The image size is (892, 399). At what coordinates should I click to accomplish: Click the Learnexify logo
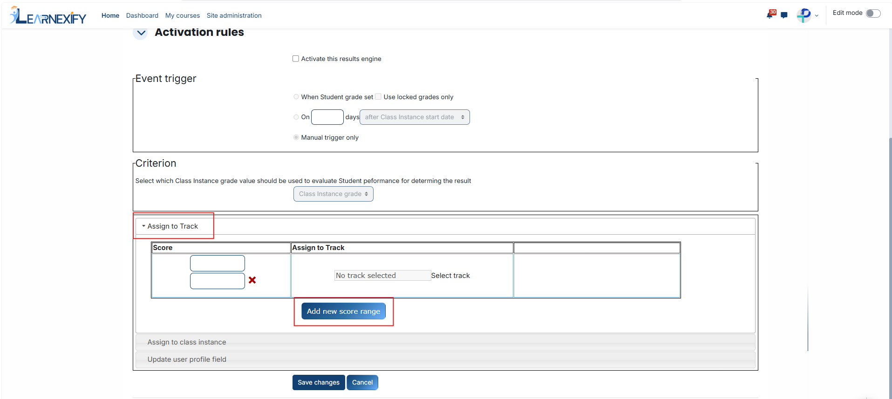coord(48,16)
